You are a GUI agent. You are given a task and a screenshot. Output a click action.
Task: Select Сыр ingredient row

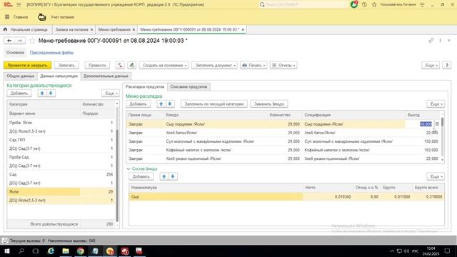(287, 197)
